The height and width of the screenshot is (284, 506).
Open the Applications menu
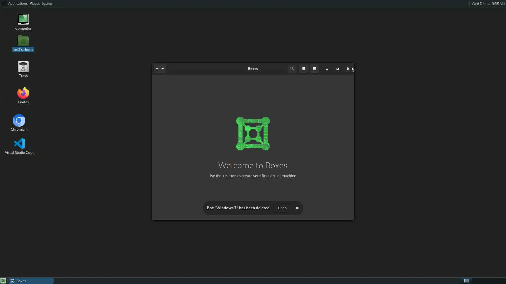point(18,3)
